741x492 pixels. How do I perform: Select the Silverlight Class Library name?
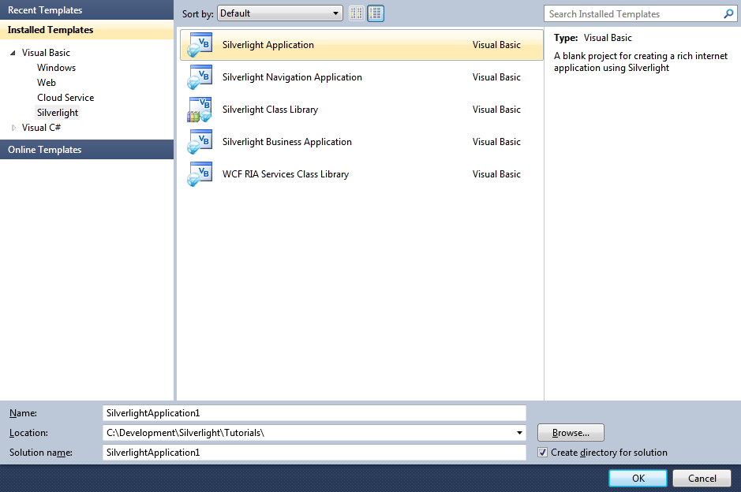270,110
